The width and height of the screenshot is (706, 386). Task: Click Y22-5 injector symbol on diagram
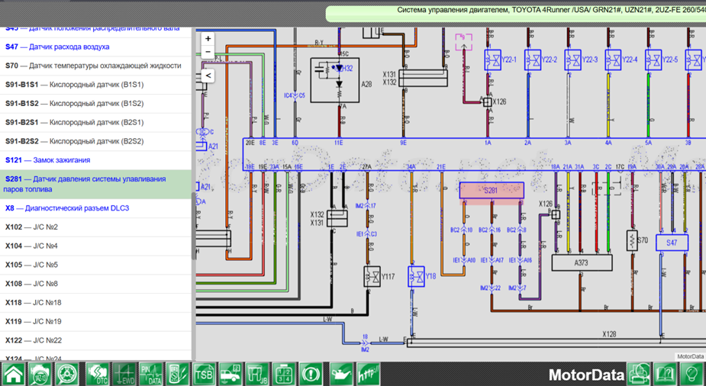pos(653,60)
